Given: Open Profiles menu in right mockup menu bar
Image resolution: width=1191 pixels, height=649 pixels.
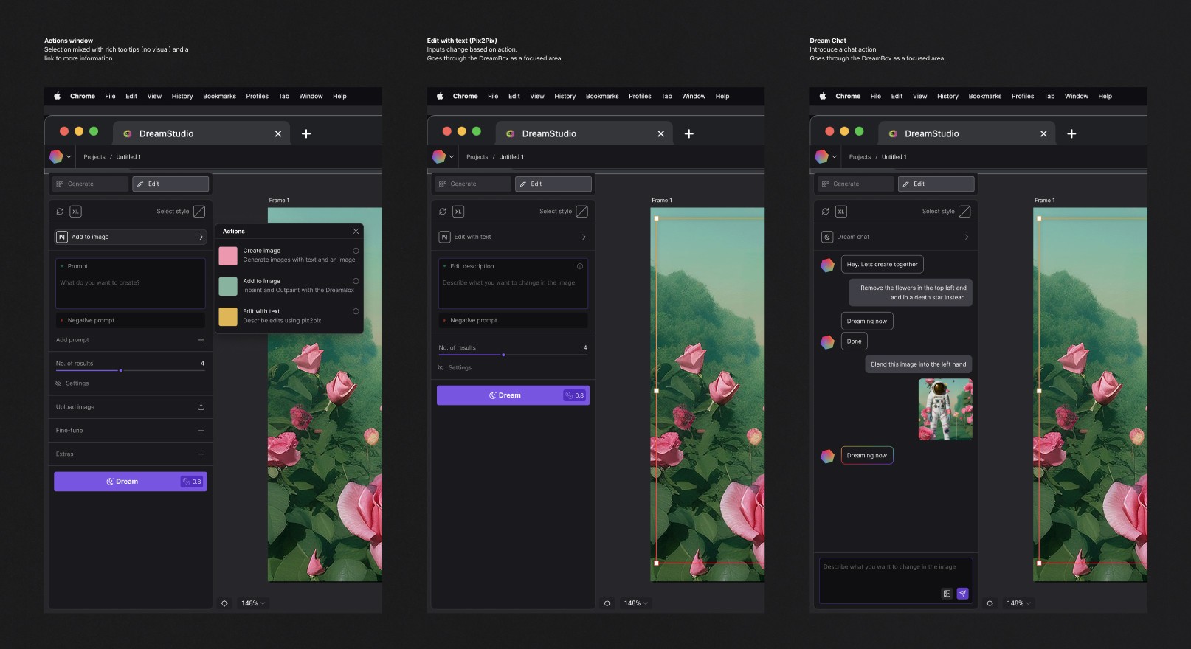Looking at the screenshot, I should click(x=1023, y=96).
